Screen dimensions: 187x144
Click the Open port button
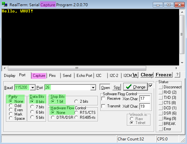click(105, 87)
